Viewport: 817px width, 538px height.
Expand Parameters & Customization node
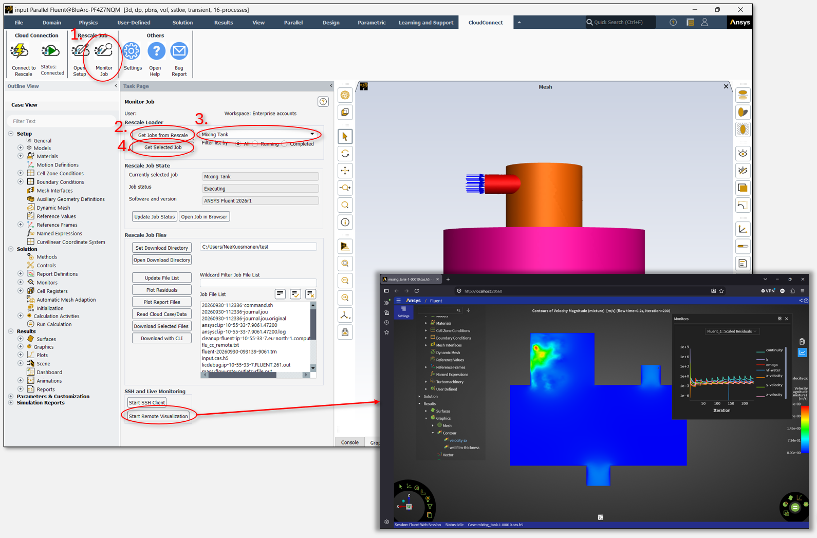pos(11,397)
